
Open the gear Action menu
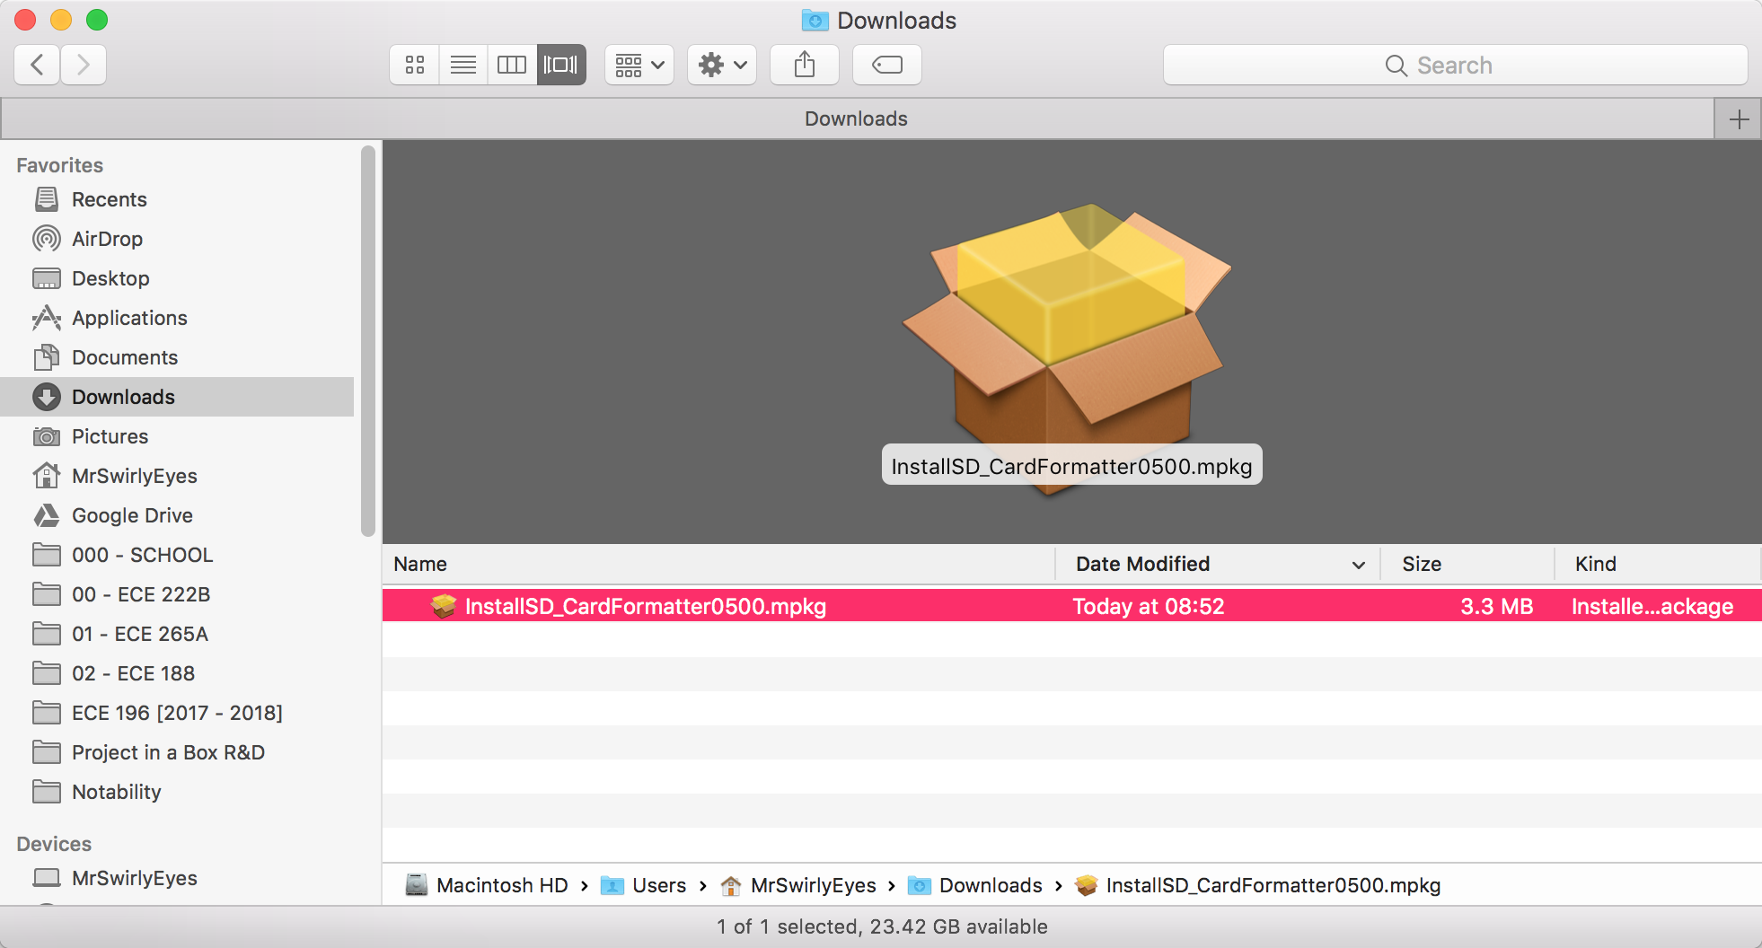pos(722,65)
